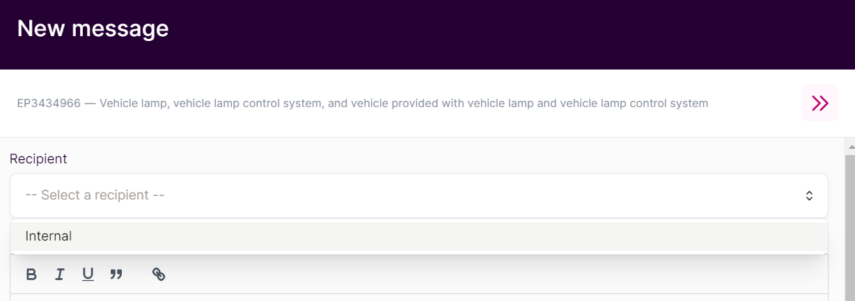Click the up-down arrows on recipient selector
This screenshot has height=301, width=855.
[809, 196]
